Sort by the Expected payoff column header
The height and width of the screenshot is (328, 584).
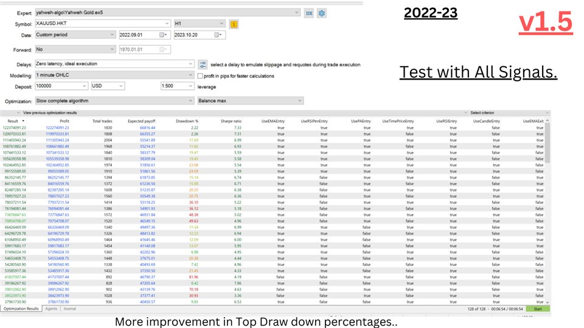(142, 121)
